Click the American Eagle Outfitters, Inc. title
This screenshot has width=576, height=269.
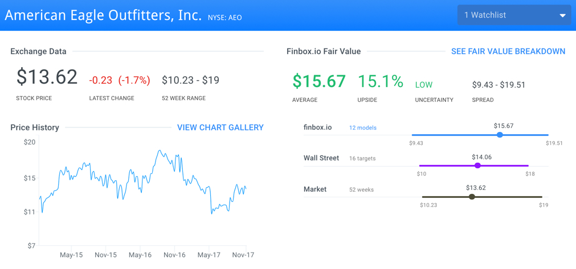click(x=103, y=15)
